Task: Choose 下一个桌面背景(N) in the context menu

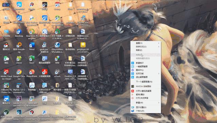Action: (x=146, y=82)
